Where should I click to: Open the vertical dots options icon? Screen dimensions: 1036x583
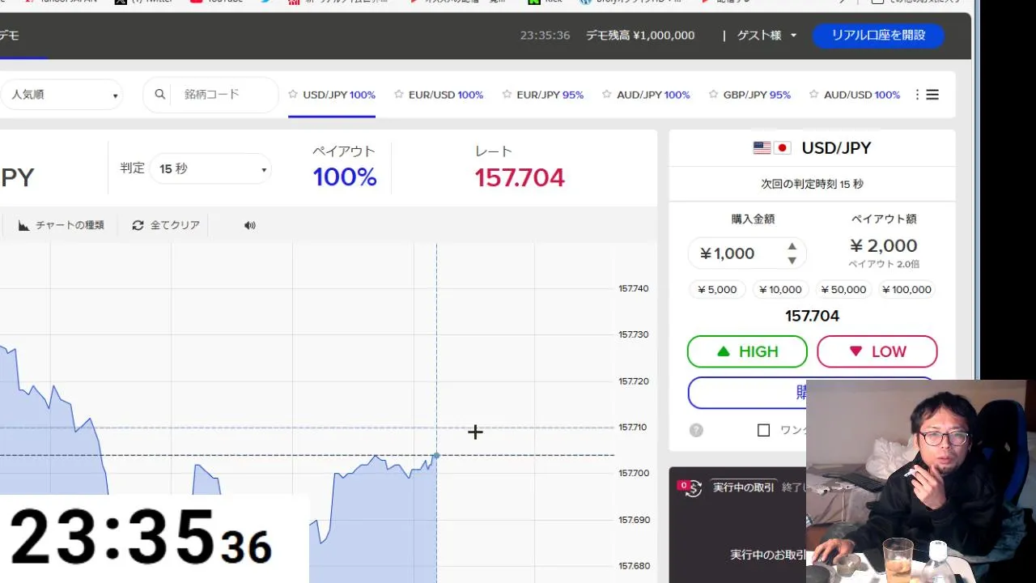click(917, 95)
